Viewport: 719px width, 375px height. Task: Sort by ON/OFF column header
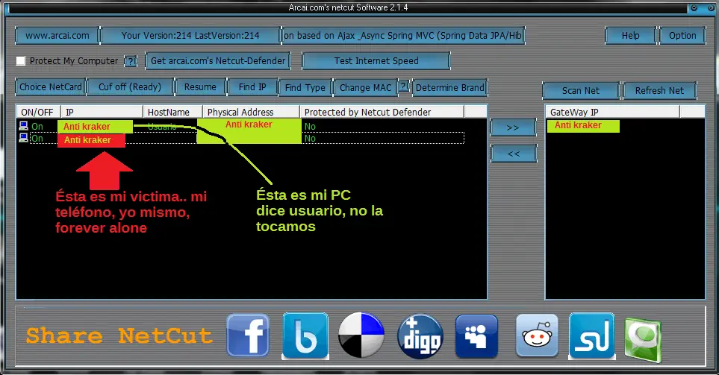[38, 112]
